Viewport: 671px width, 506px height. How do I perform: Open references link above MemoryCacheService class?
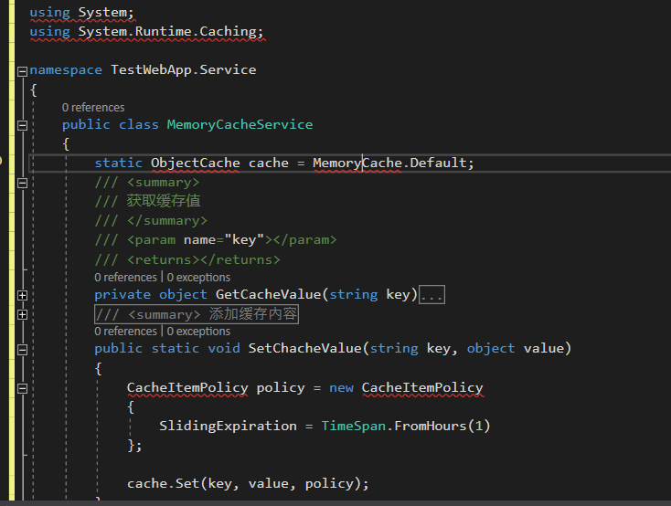(x=93, y=108)
